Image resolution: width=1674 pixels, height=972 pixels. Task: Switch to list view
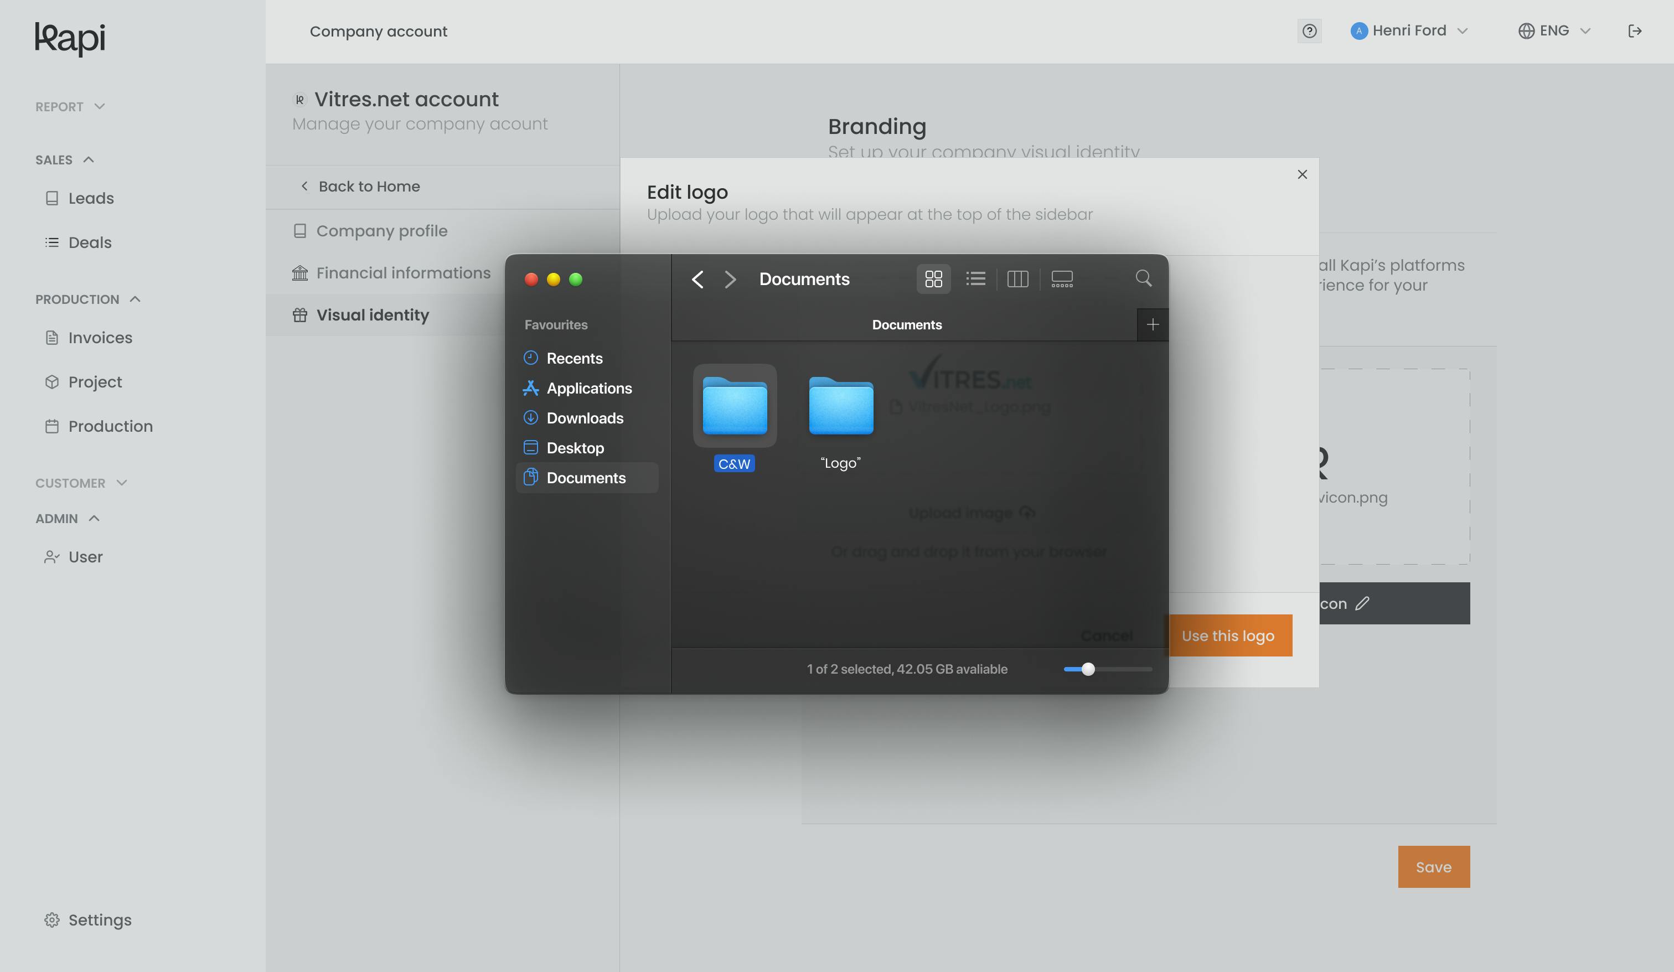[975, 279]
